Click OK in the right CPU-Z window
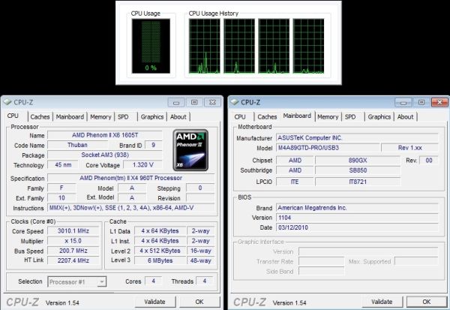This screenshot has width=450, height=310. pyautogui.click(x=427, y=302)
